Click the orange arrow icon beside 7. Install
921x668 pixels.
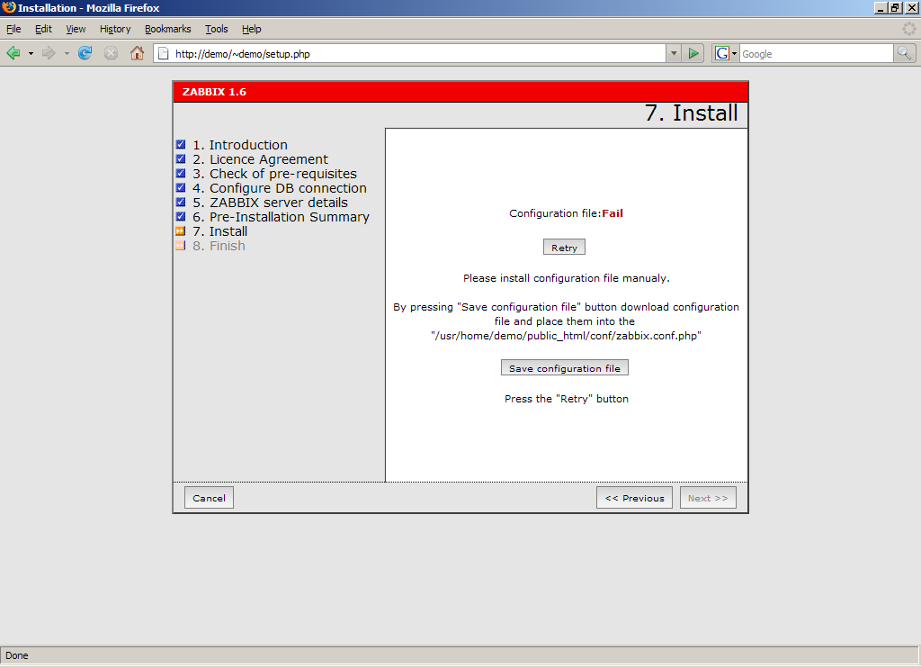(x=180, y=230)
